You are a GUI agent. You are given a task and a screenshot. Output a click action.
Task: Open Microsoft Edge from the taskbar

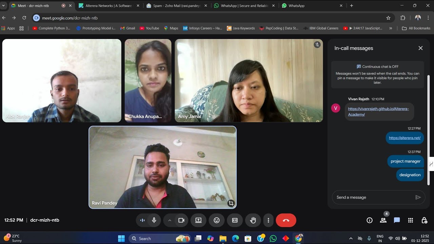[235, 239]
